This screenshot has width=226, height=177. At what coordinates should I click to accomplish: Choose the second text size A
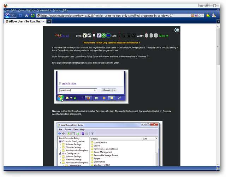pos(124,36)
